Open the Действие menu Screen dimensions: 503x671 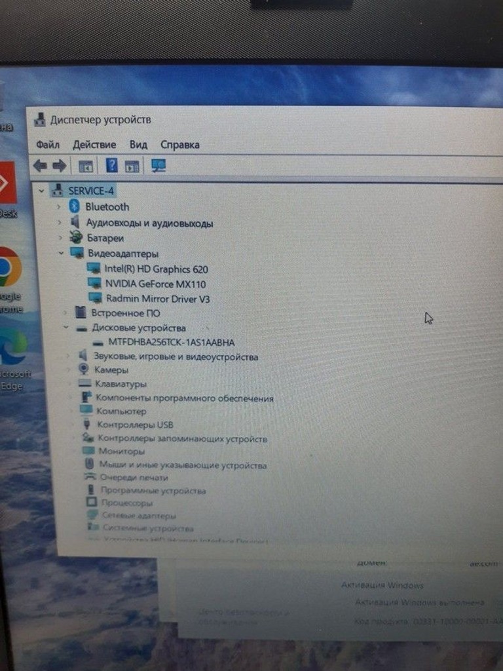tap(94, 145)
